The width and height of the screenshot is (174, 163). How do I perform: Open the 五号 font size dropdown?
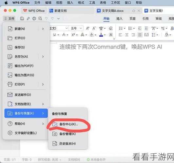(81, 28)
